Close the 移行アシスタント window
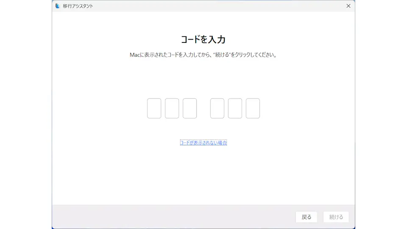The height and width of the screenshot is (229, 407). click(348, 6)
